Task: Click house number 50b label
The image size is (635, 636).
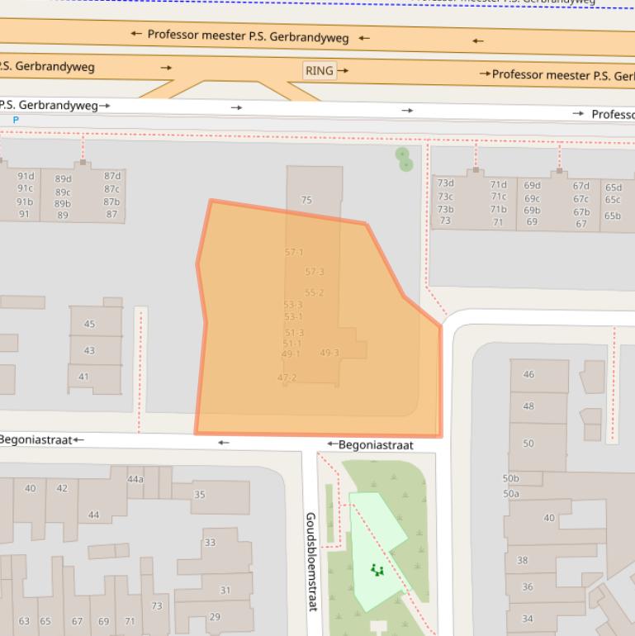Action: click(511, 478)
